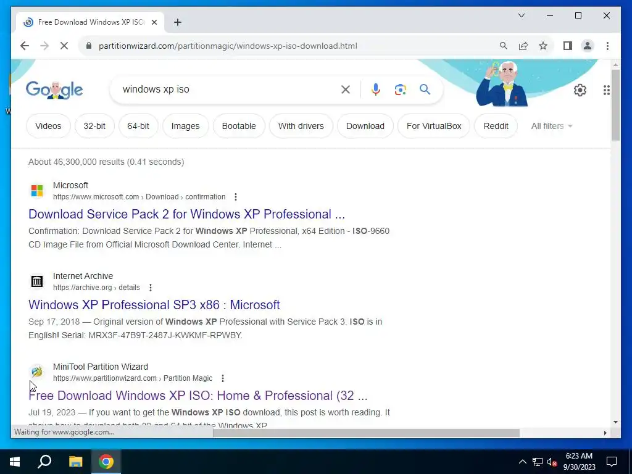The image size is (632, 474).
Task: Click the vertical scrollbar thumb
Action: pyautogui.click(x=615, y=105)
